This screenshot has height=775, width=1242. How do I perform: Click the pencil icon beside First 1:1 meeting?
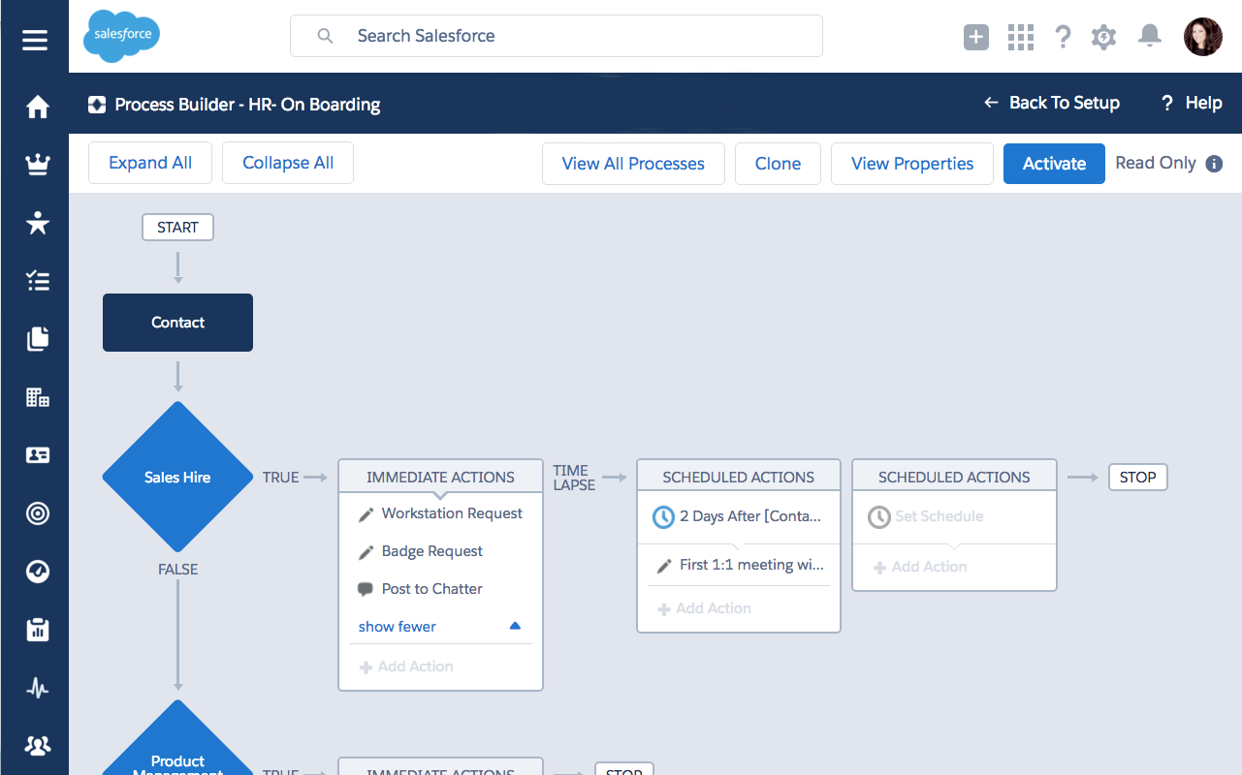664,566
